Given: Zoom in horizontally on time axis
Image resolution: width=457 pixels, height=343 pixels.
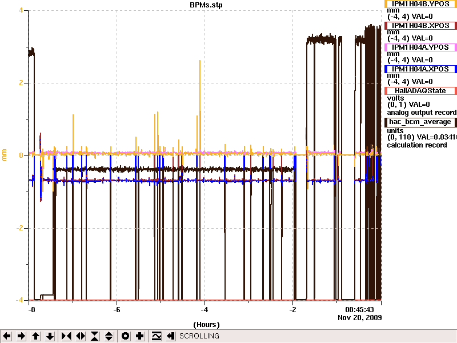Looking at the screenshot, I should coord(66,336).
